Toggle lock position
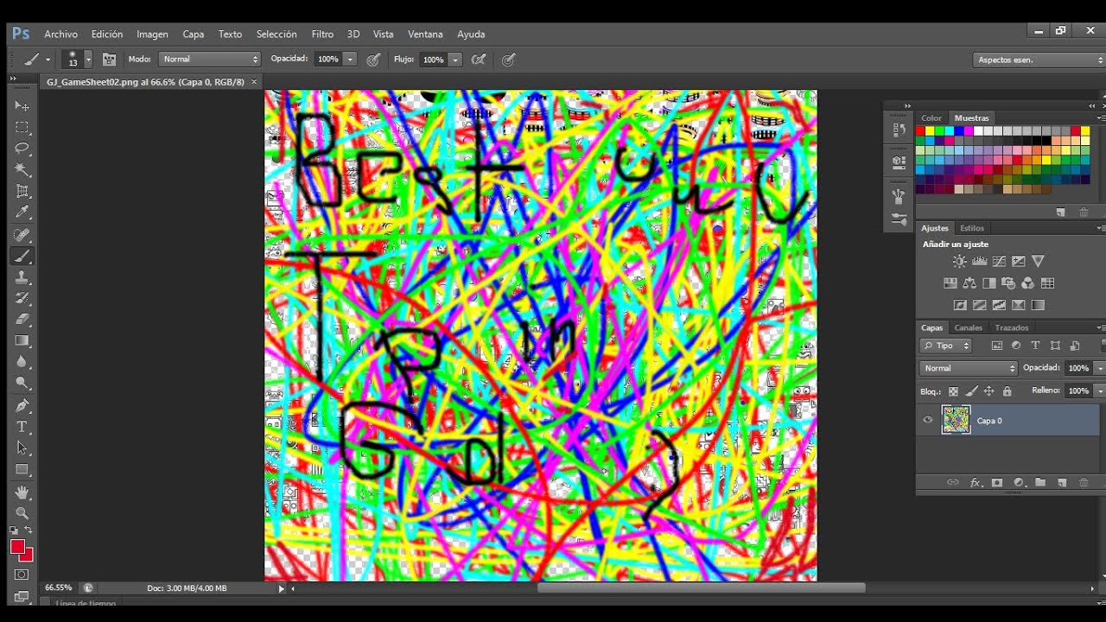This screenshot has width=1106, height=622. pos(989,391)
